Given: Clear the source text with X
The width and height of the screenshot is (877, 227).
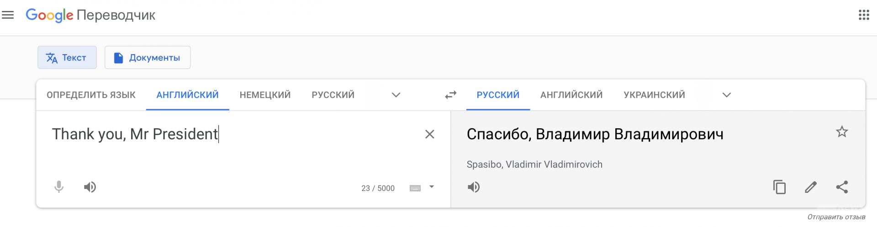Looking at the screenshot, I should (x=429, y=134).
